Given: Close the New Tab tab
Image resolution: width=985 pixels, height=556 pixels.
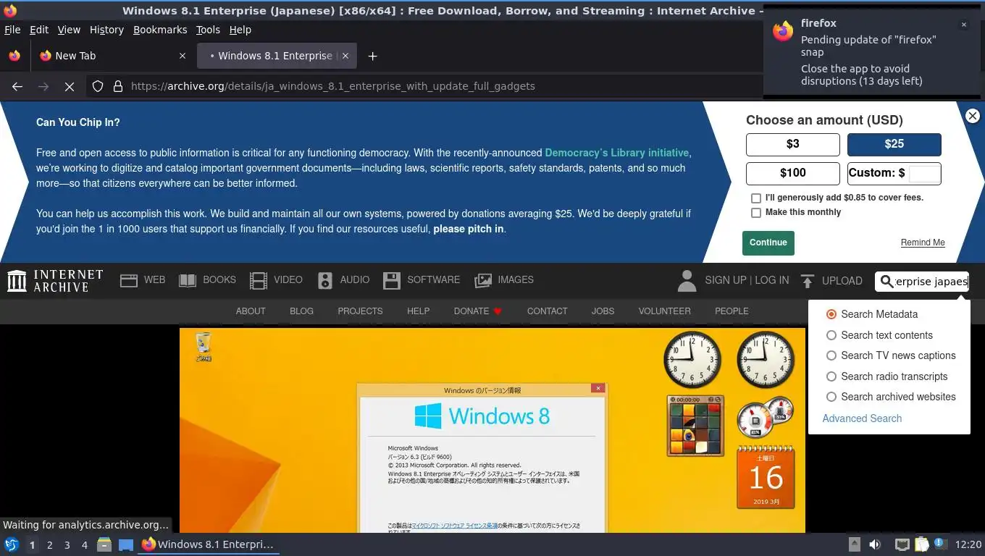Looking at the screenshot, I should click(x=182, y=56).
